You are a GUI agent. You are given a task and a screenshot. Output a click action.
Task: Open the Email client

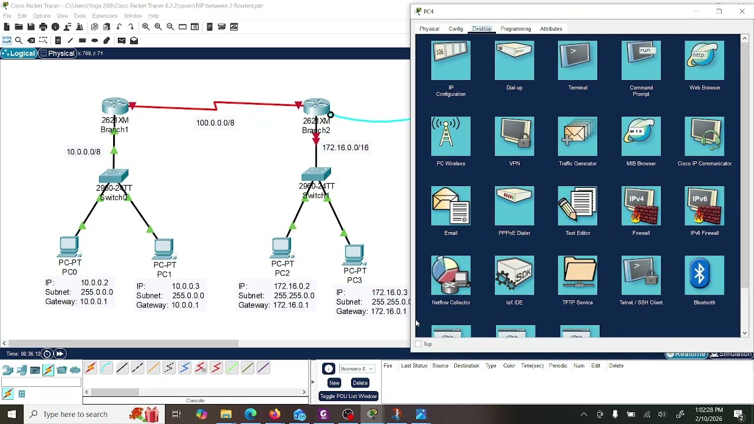pos(451,206)
